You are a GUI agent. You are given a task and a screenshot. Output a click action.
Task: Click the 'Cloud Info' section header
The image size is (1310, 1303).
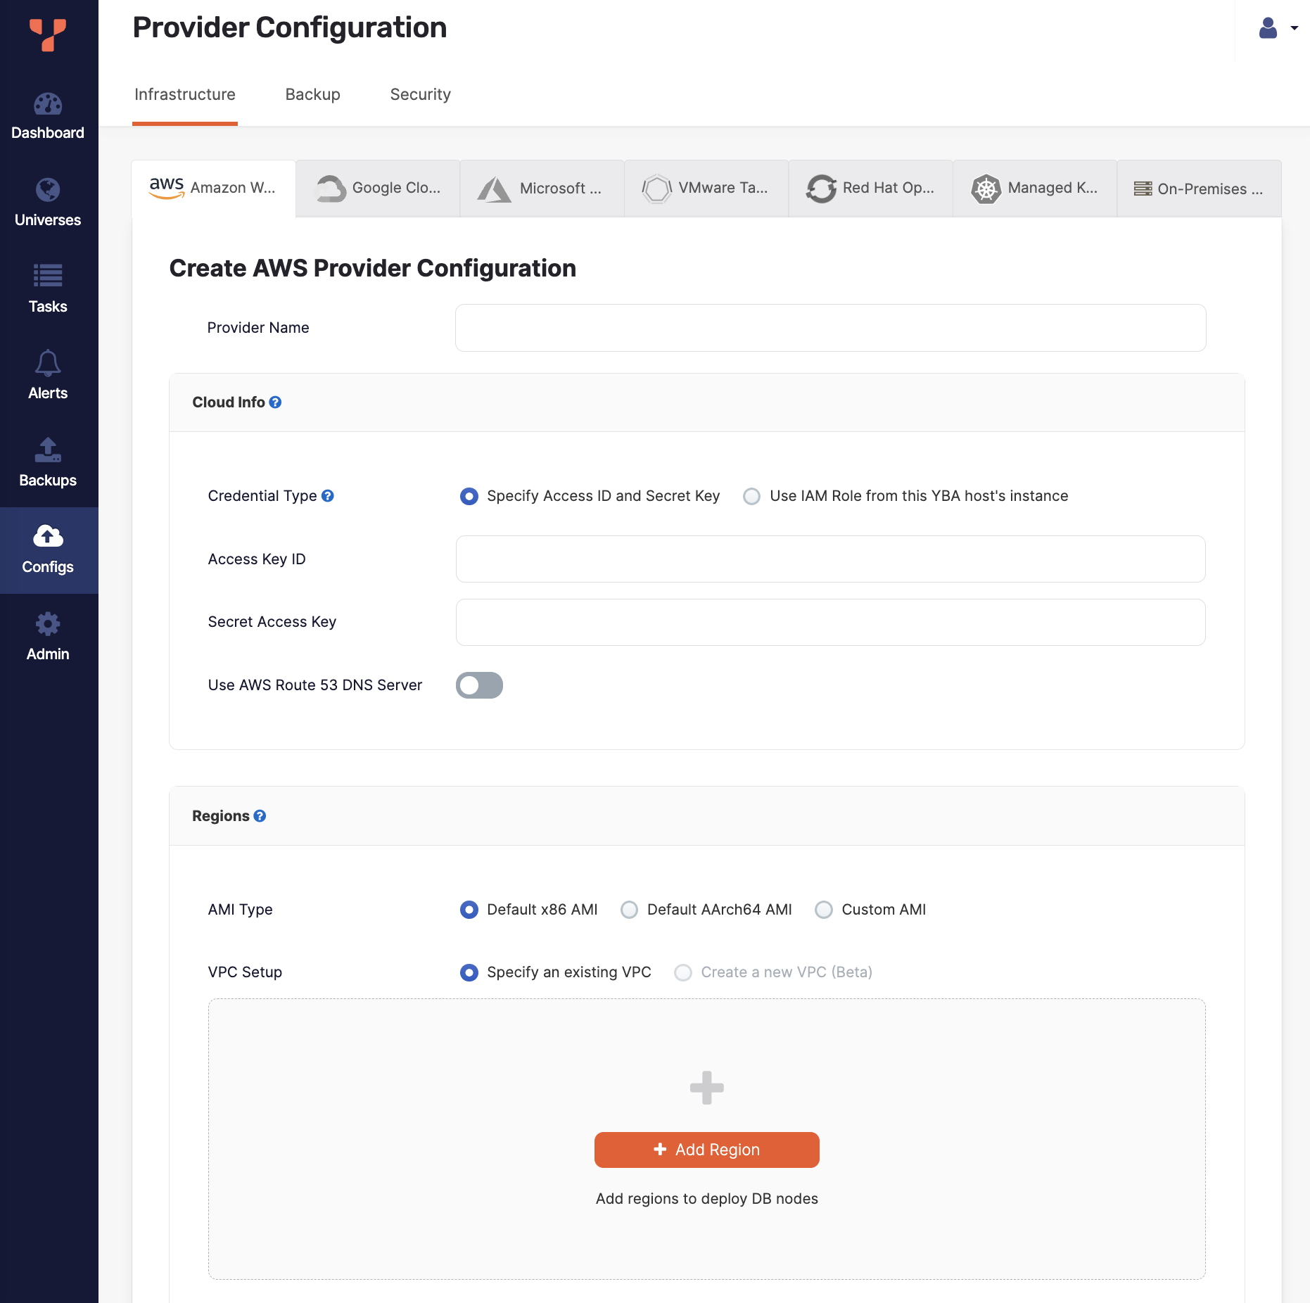point(229,402)
